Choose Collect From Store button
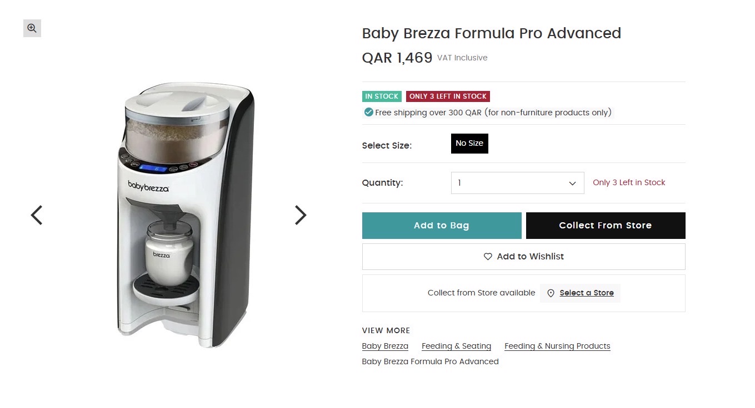The width and height of the screenshot is (755, 408). [606, 226]
